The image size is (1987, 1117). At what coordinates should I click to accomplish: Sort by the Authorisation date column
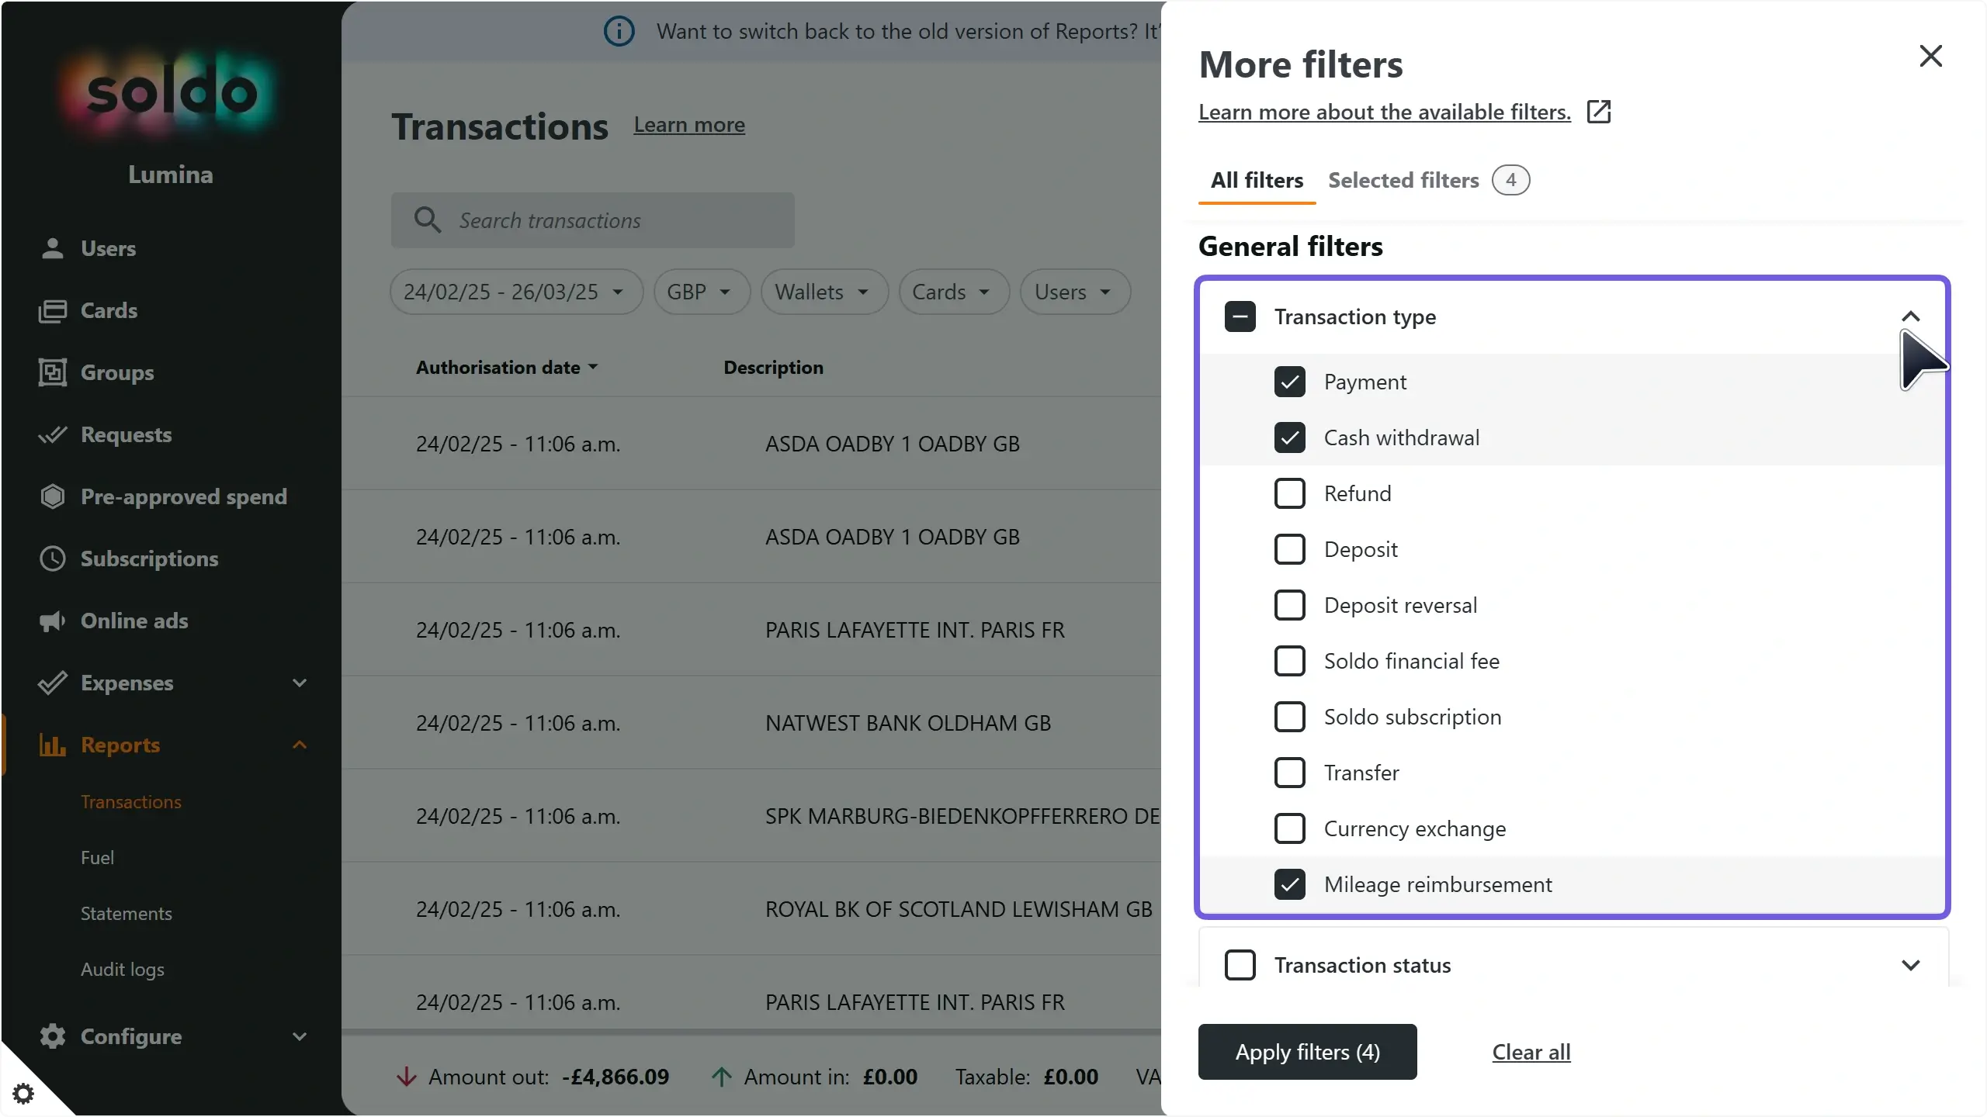click(505, 367)
